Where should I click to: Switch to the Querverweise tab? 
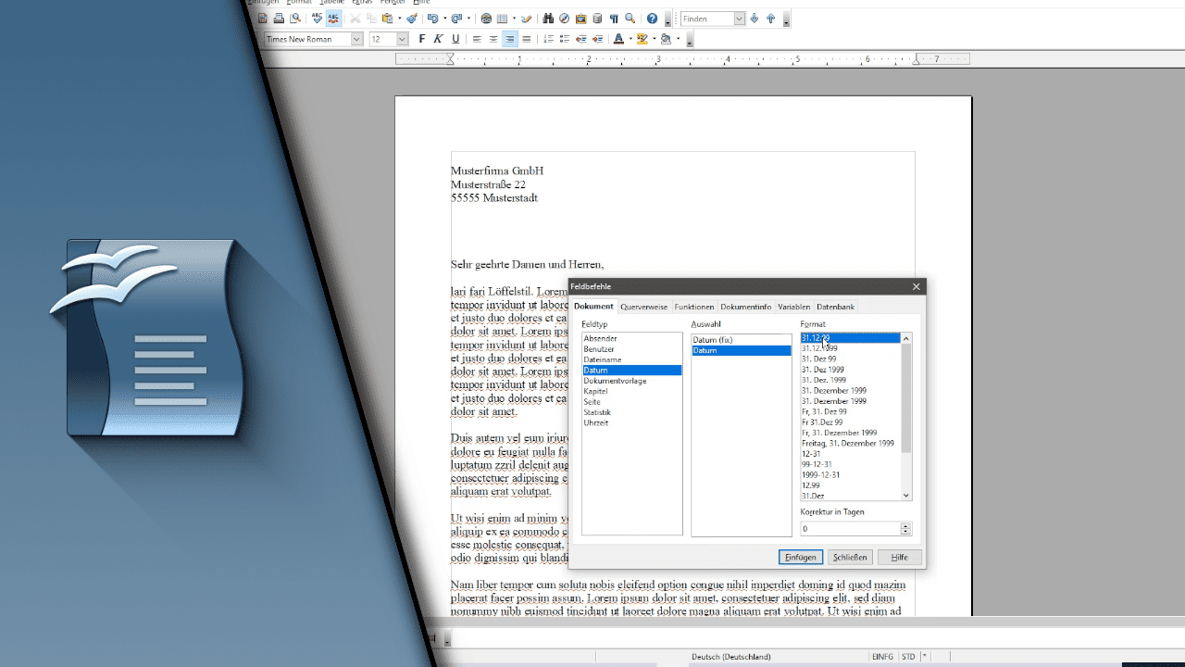(x=644, y=307)
